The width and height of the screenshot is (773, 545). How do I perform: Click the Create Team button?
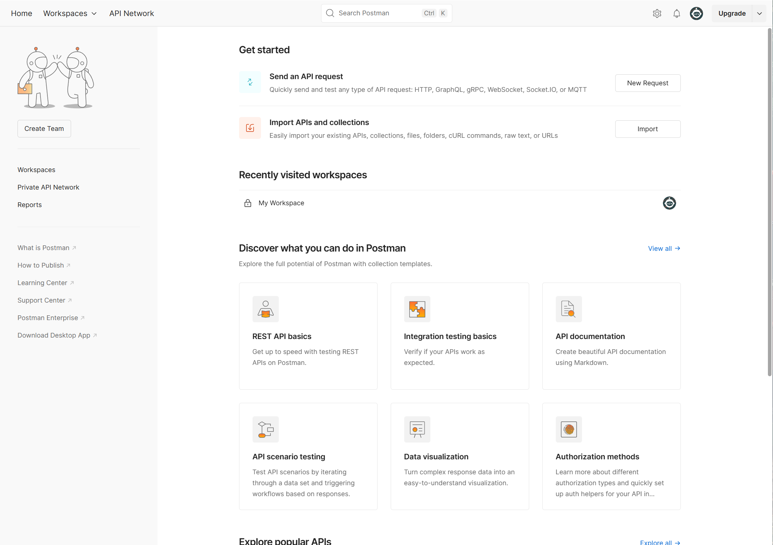coord(44,129)
